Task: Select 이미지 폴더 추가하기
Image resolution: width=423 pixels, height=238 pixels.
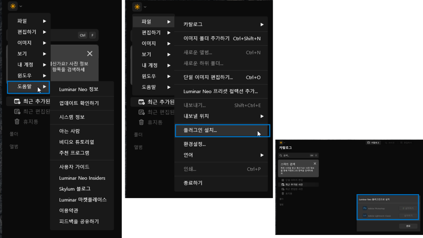Action: coord(221,39)
